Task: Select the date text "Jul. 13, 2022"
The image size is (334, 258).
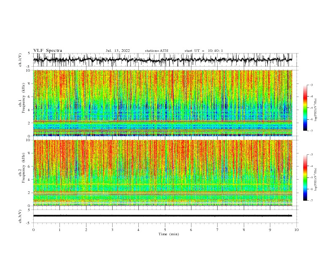Action: coord(118,51)
